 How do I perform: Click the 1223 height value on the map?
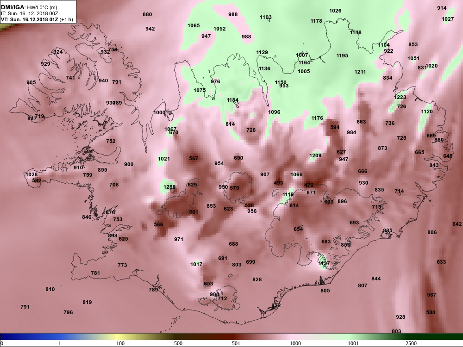pos(400,97)
